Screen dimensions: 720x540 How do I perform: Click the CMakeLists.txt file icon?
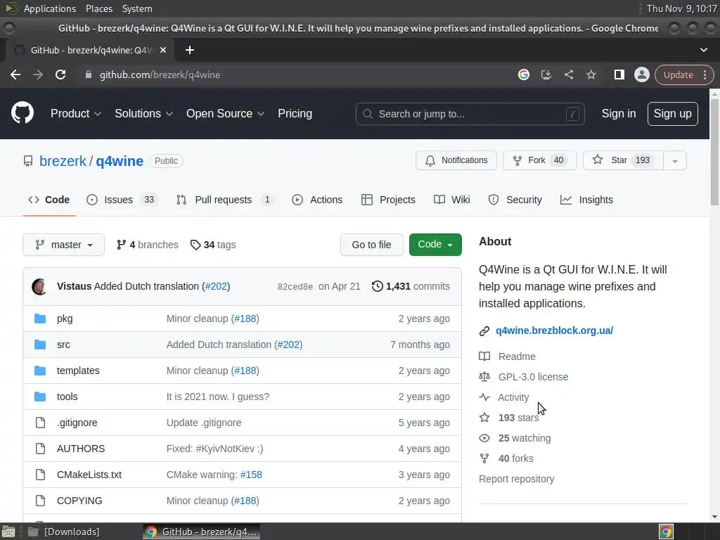tap(40, 475)
